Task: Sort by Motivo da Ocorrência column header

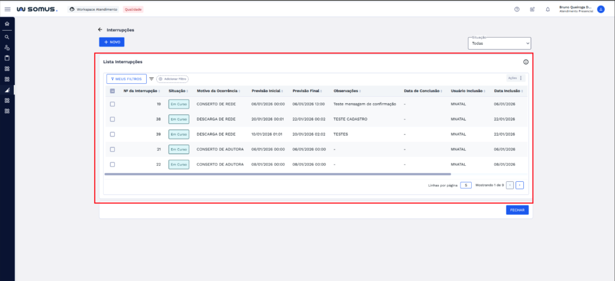Action: coord(218,91)
